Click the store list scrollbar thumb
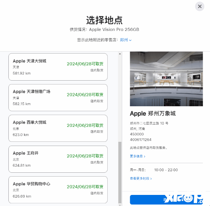 tap(120, 172)
